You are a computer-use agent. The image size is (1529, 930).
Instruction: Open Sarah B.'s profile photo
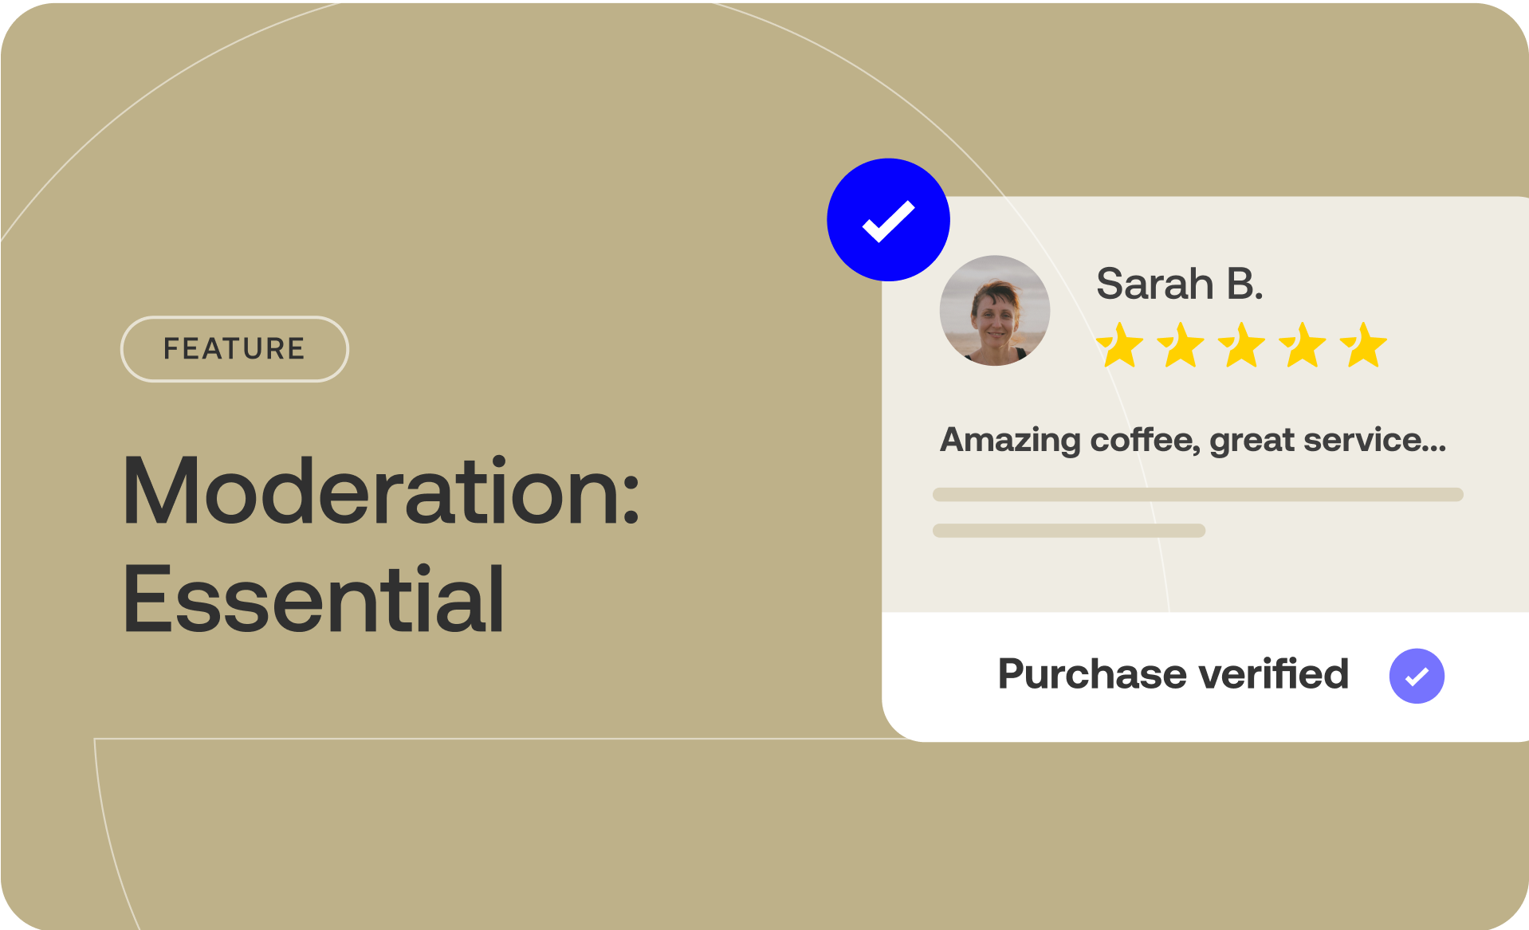(x=994, y=311)
